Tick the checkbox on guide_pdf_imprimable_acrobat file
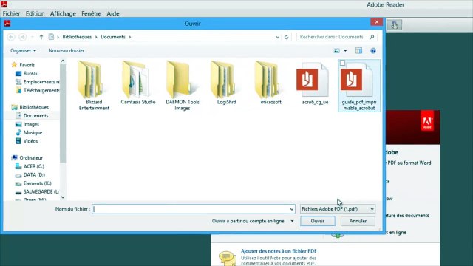The height and width of the screenshot is (266, 473). [342, 63]
